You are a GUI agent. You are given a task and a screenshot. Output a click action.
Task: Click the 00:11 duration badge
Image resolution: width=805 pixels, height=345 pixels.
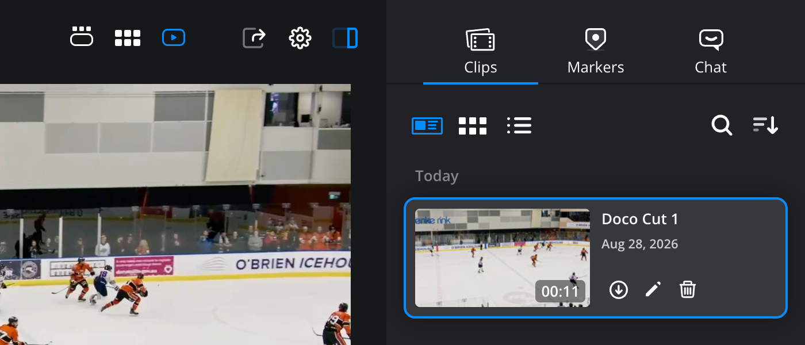(x=560, y=292)
